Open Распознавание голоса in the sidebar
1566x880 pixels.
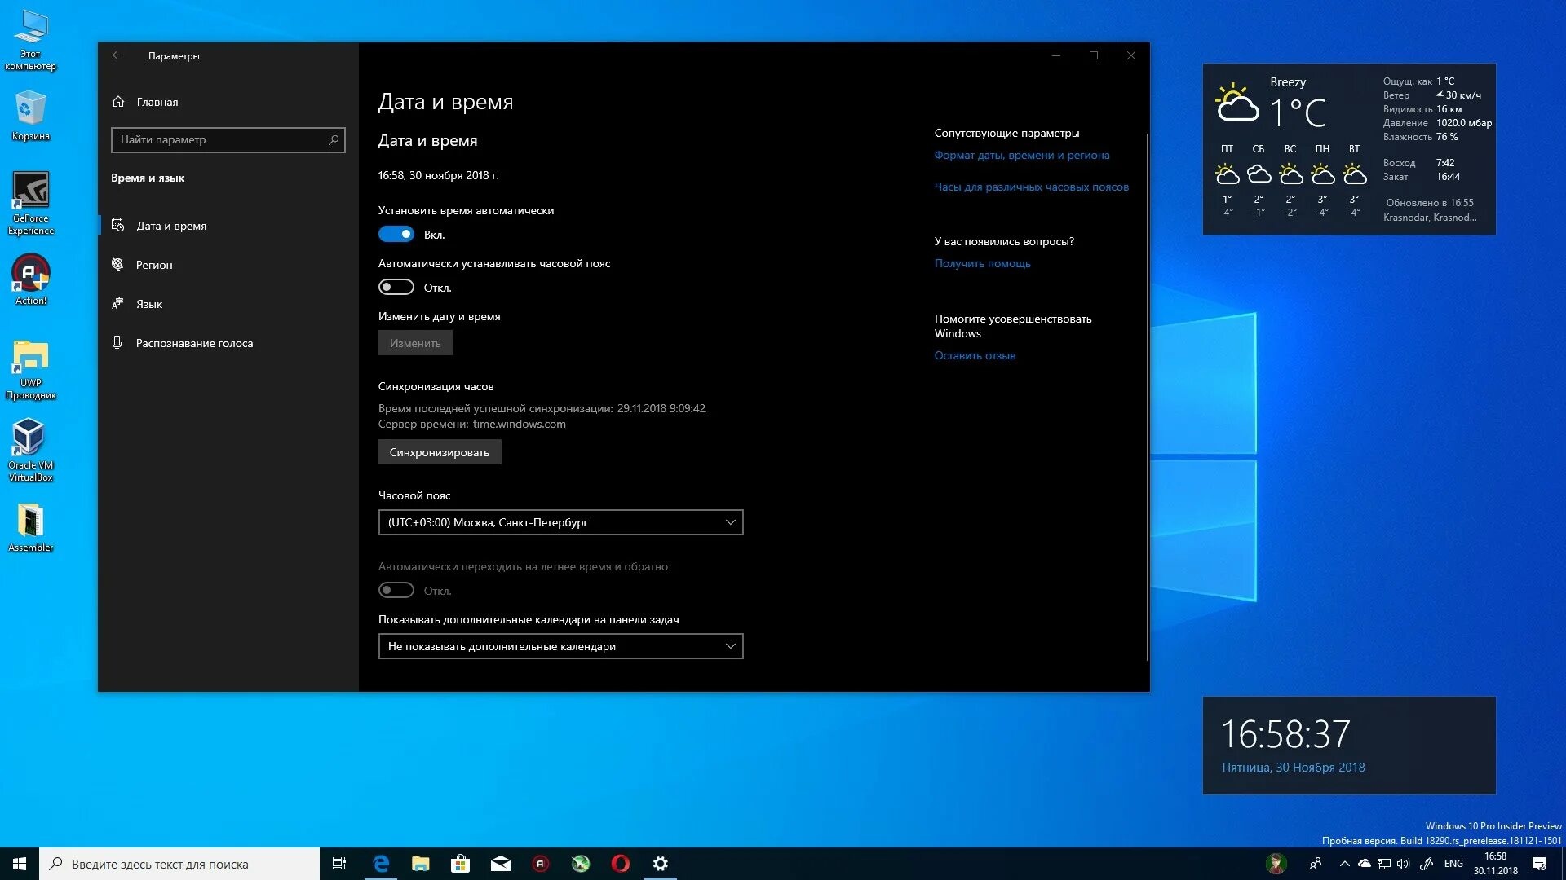[x=194, y=343]
